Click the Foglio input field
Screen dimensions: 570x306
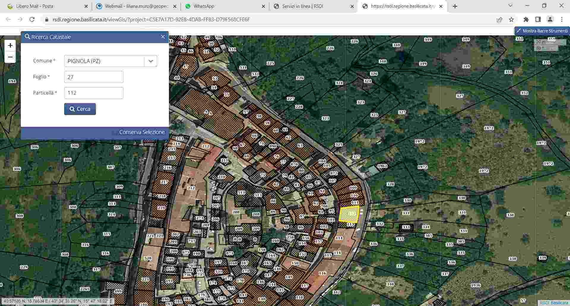click(94, 77)
